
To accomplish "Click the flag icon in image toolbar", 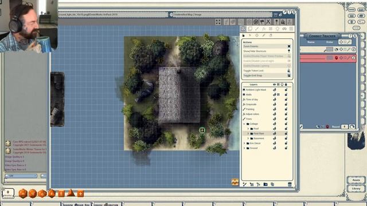I will (262, 22).
